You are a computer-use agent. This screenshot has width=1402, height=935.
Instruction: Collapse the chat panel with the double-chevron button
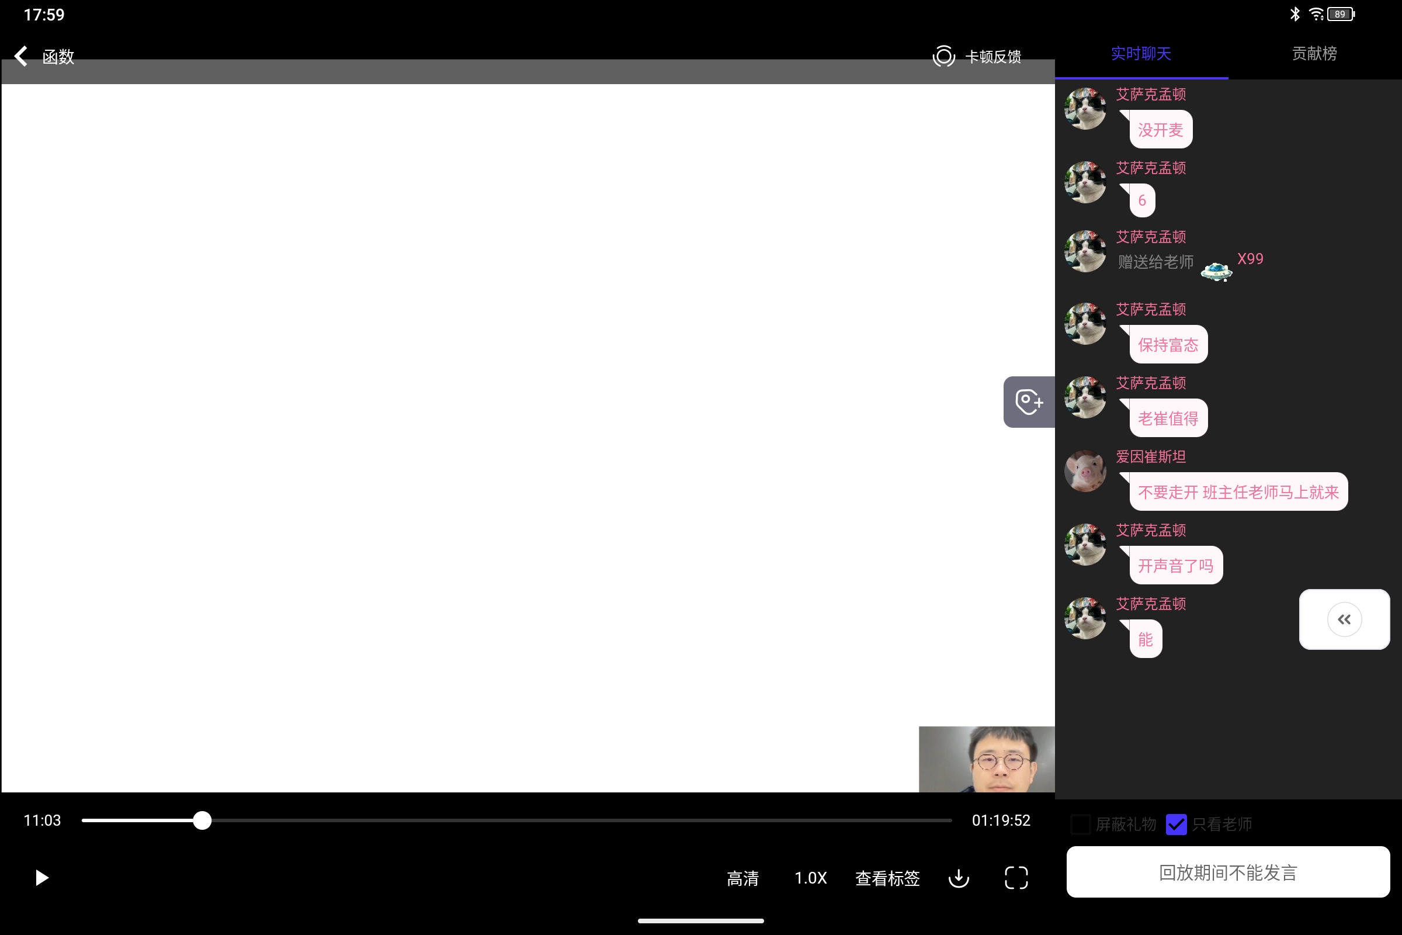(1344, 619)
